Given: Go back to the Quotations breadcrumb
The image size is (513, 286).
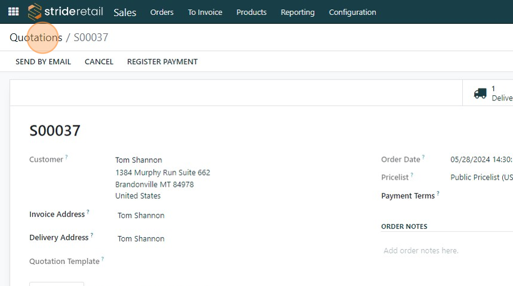Looking at the screenshot, I should pos(36,37).
